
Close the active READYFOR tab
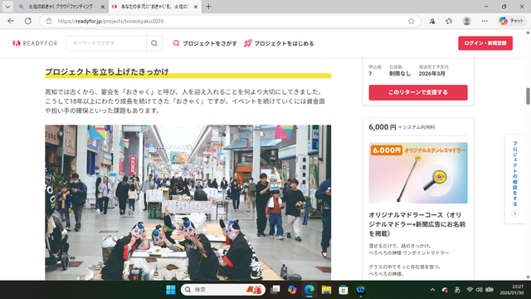coord(196,7)
